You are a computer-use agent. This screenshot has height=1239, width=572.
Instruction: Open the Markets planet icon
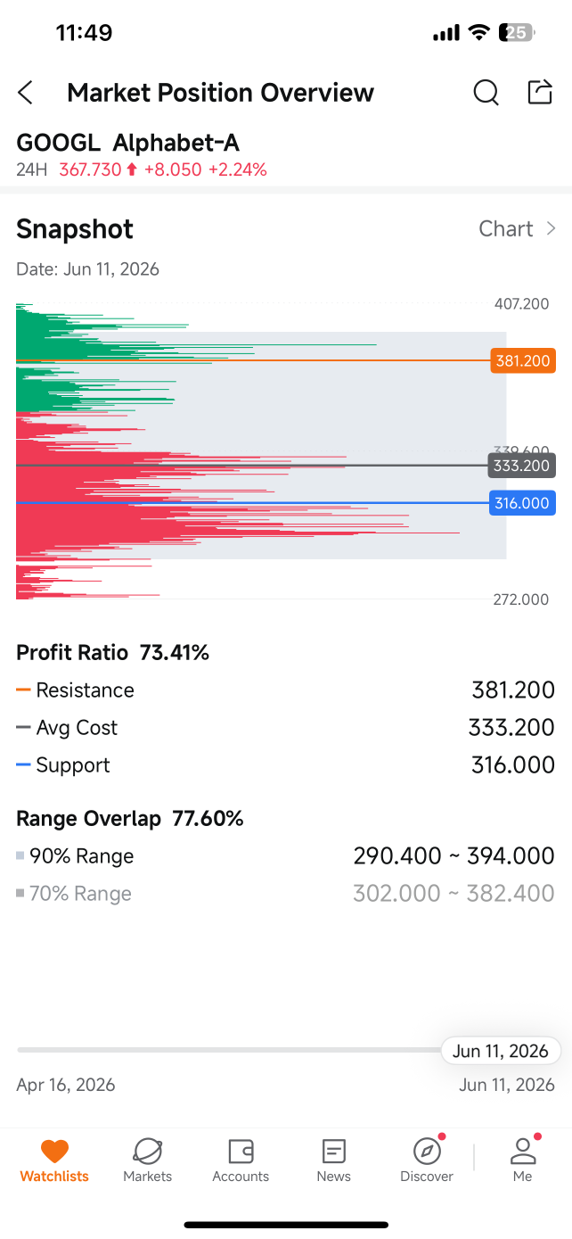click(x=147, y=1152)
